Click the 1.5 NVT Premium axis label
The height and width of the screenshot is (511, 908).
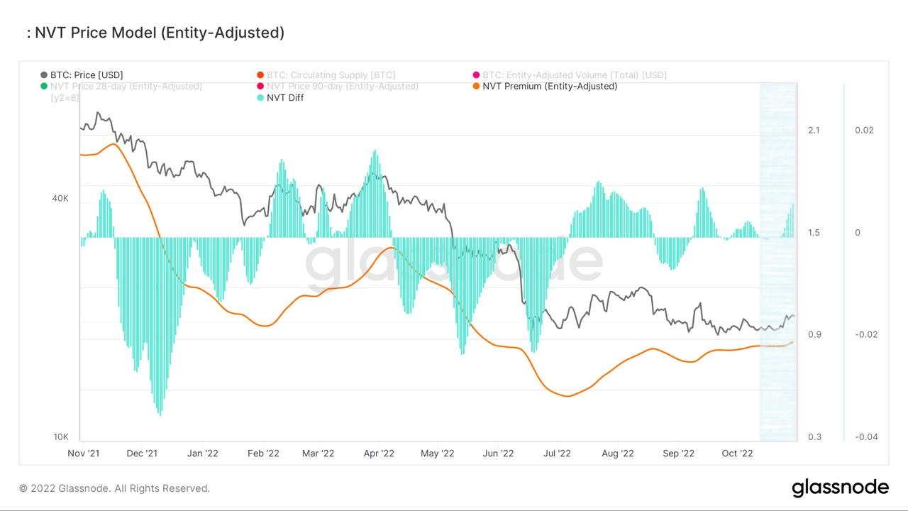coord(814,233)
